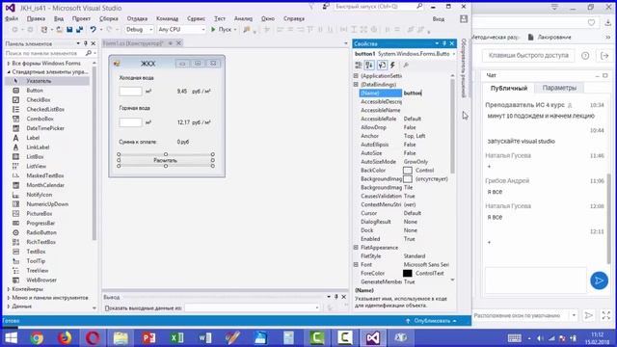This screenshot has height=347, width=617.
Task: Switch to the Параметры chat tab
Action: (x=559, y=88)
